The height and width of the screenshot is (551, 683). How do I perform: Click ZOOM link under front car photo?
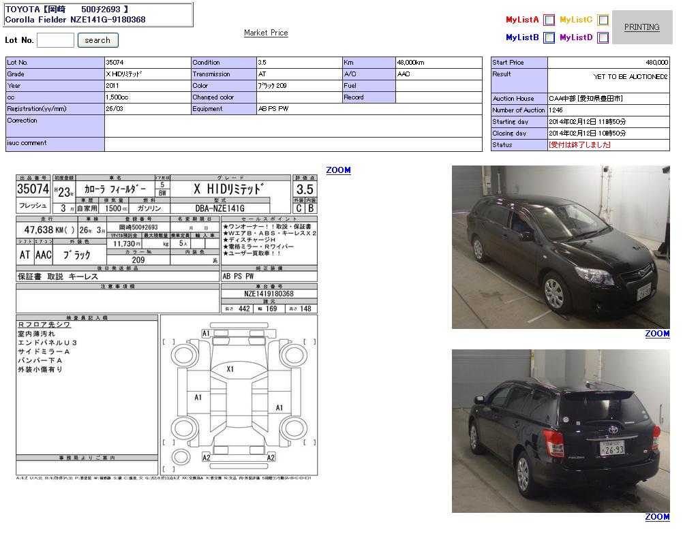click(x=657, y=334)
